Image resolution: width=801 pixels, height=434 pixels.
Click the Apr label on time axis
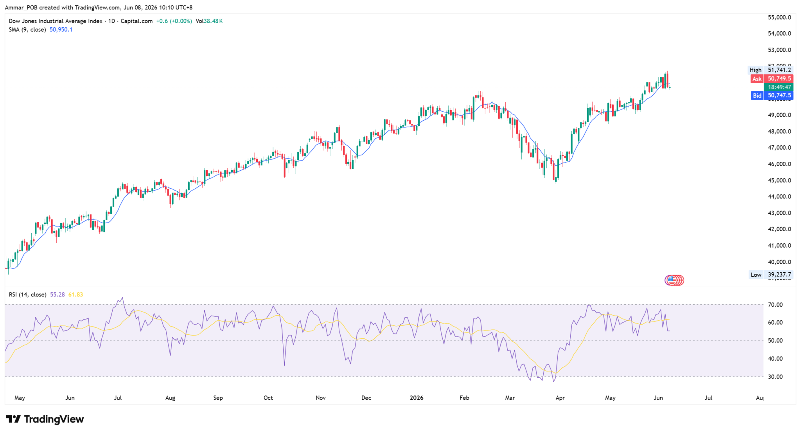coord(560,398)
